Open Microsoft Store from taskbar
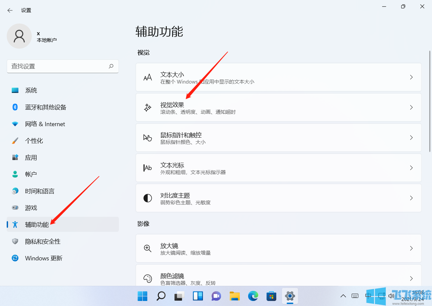Image resolution: width=432 pixels, height=306 pixels. coord(271,296)
